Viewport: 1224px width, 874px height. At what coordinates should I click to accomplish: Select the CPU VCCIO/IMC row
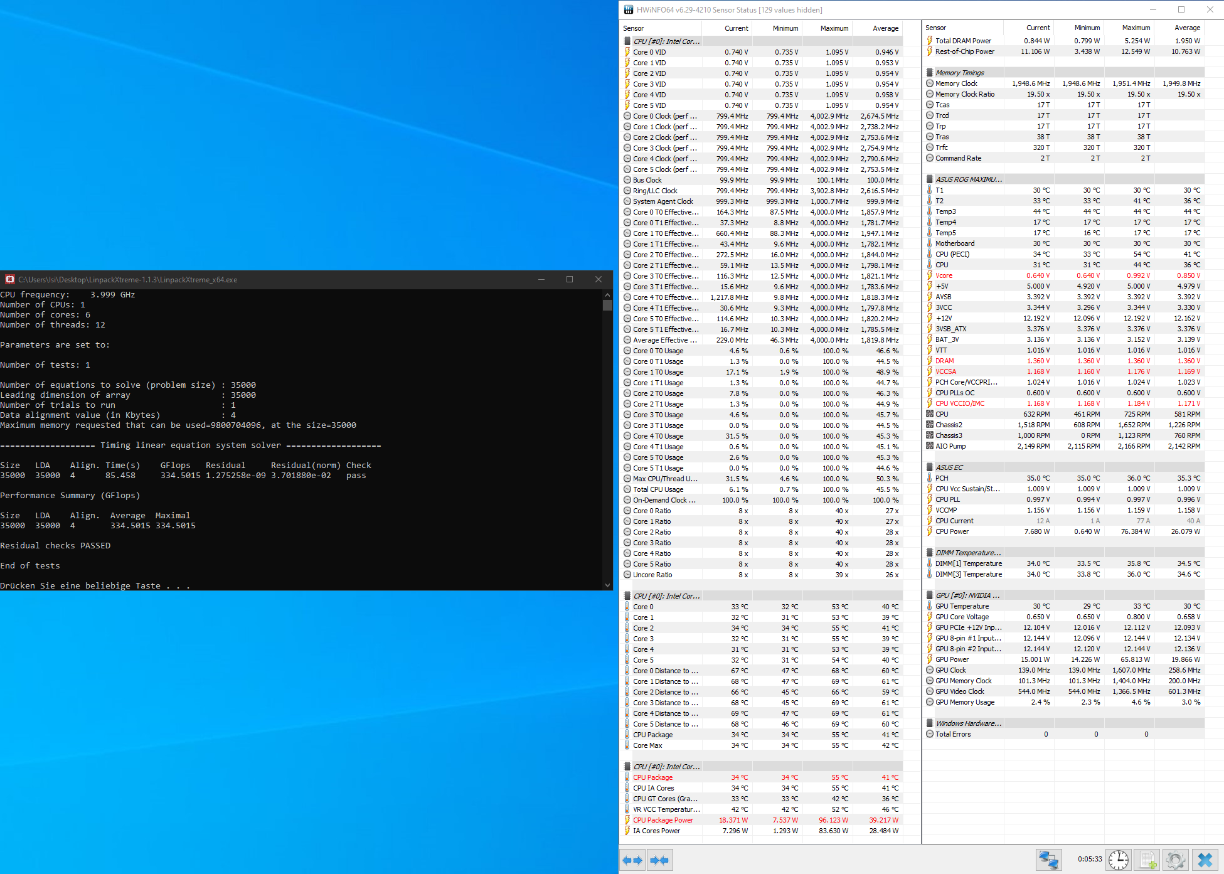click(1064, 403)
